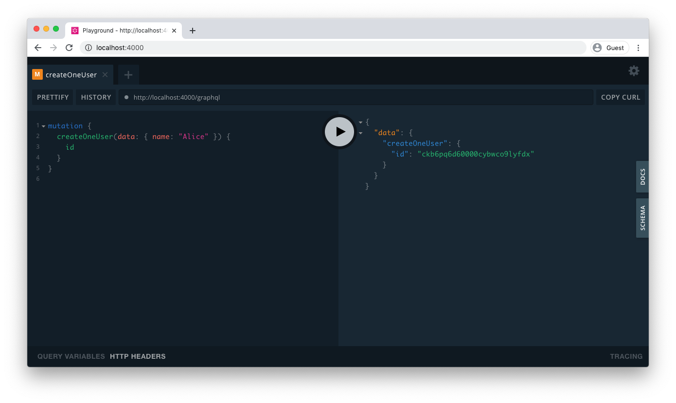This screenshot has width=676, height=403.
Task: Reload the browser page
Action: 69,48
